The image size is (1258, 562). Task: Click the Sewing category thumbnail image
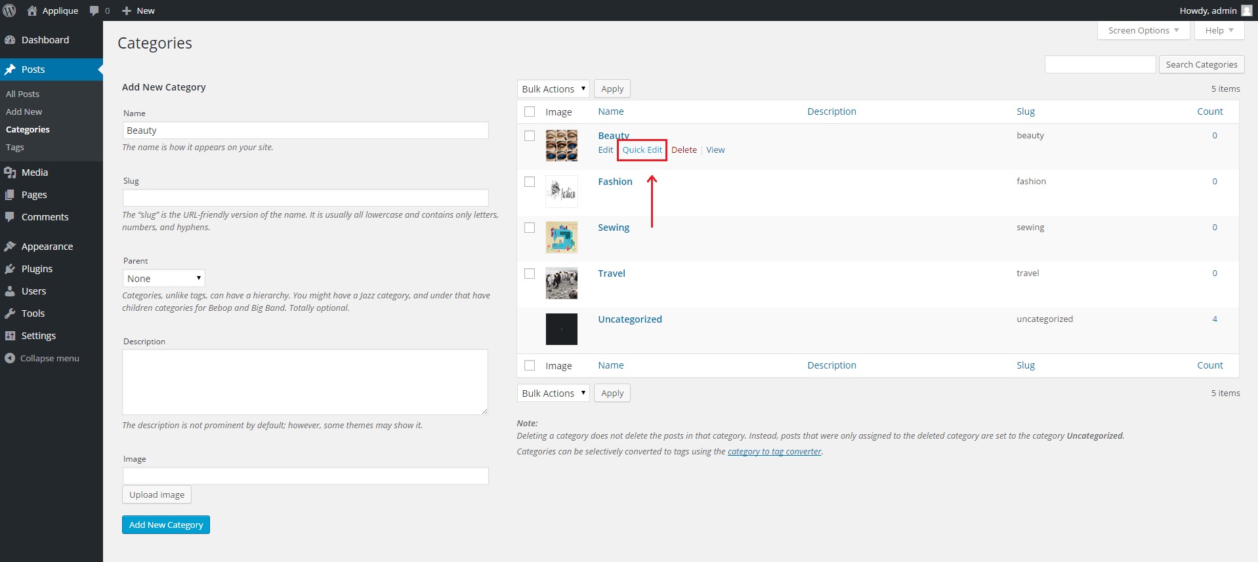click(562, 237)
